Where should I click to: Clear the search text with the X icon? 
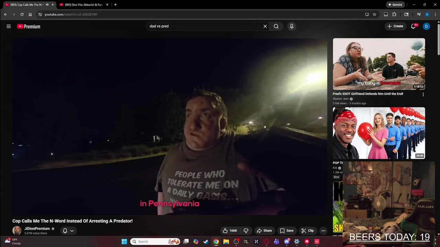click(265, 26)
